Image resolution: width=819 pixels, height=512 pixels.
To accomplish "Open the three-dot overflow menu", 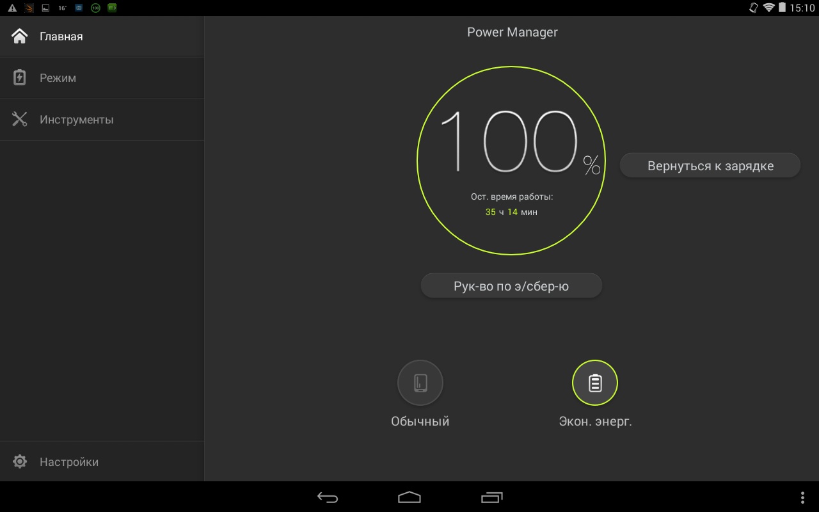I will tap(802, 497).
